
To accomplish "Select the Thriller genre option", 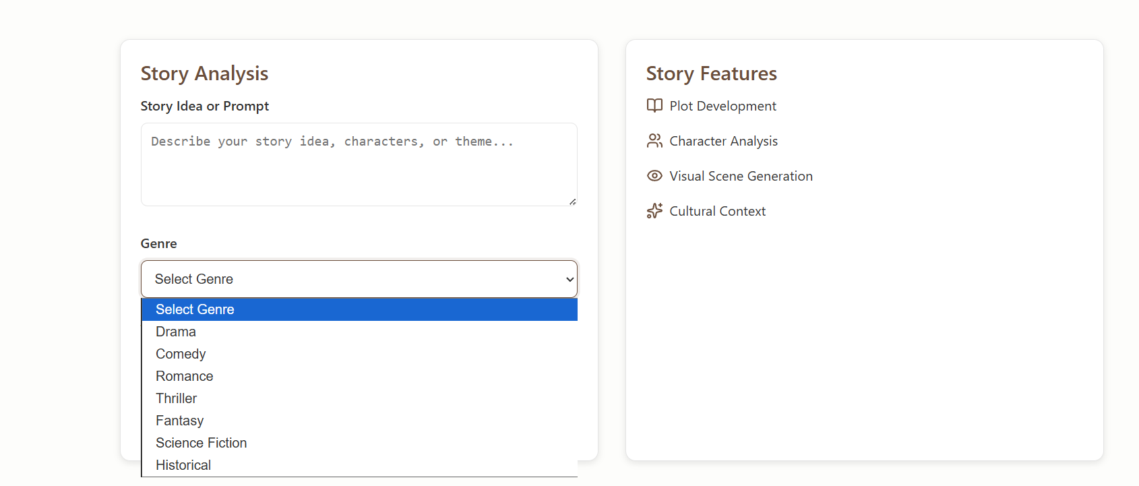I will click(177, 398).
